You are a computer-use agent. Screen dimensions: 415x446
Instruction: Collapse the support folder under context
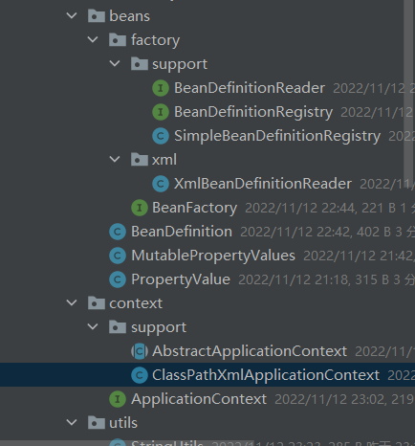pyautogui.click(x=93, y=326)
